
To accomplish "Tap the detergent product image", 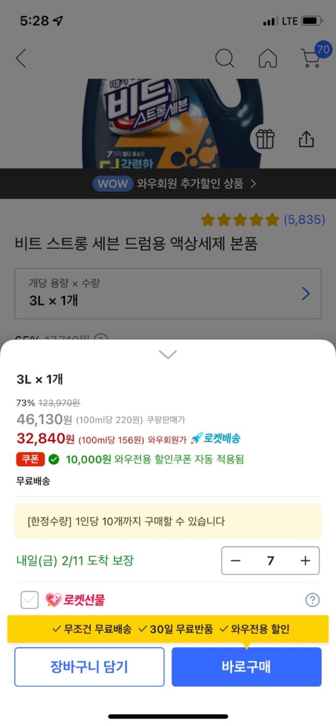I will click(x=173, y=123).
